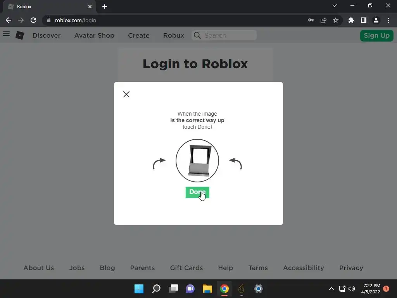Image resolution: width=397 pixels, height=298 pixels.
Task: Click the green Done button
Action: 197,192
